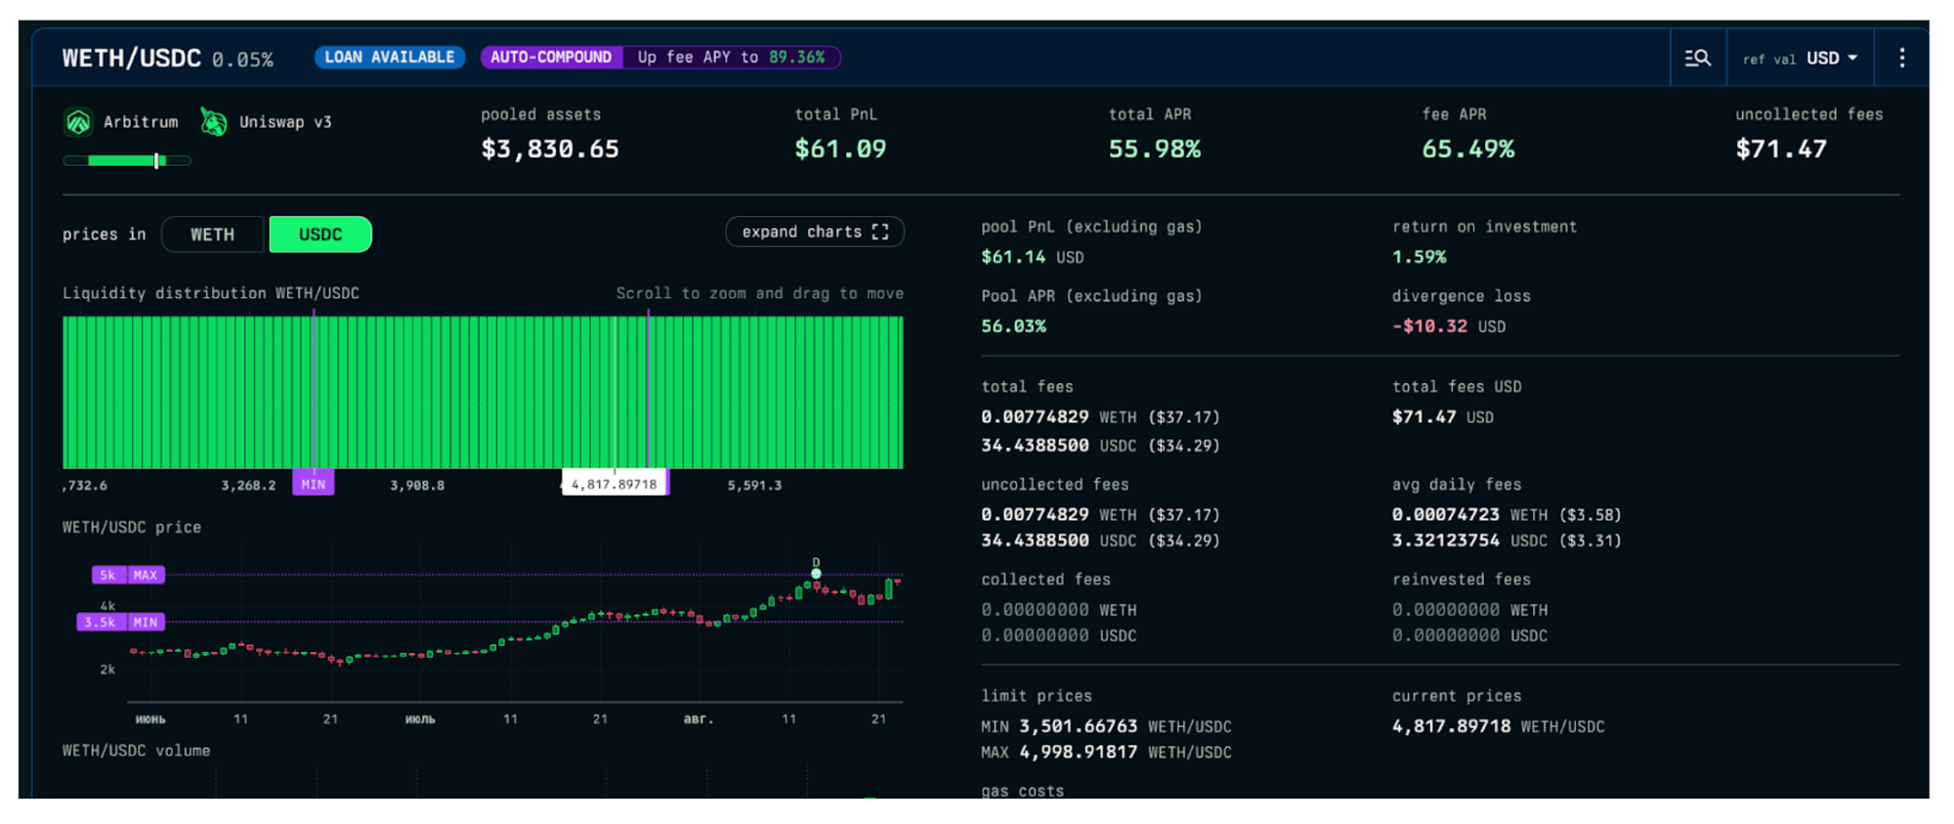Click the expand charts bracket icon
The height and width of the screenshot is (824, 1954).
point(880,233)
